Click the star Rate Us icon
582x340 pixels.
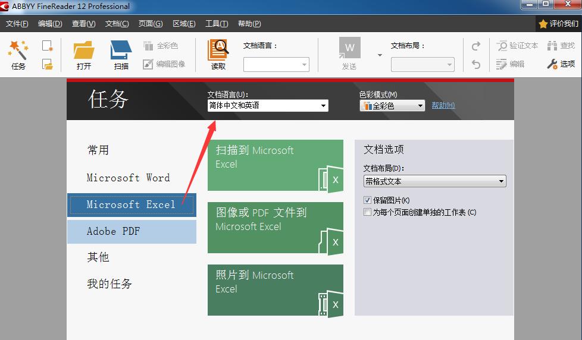[543, 24]
